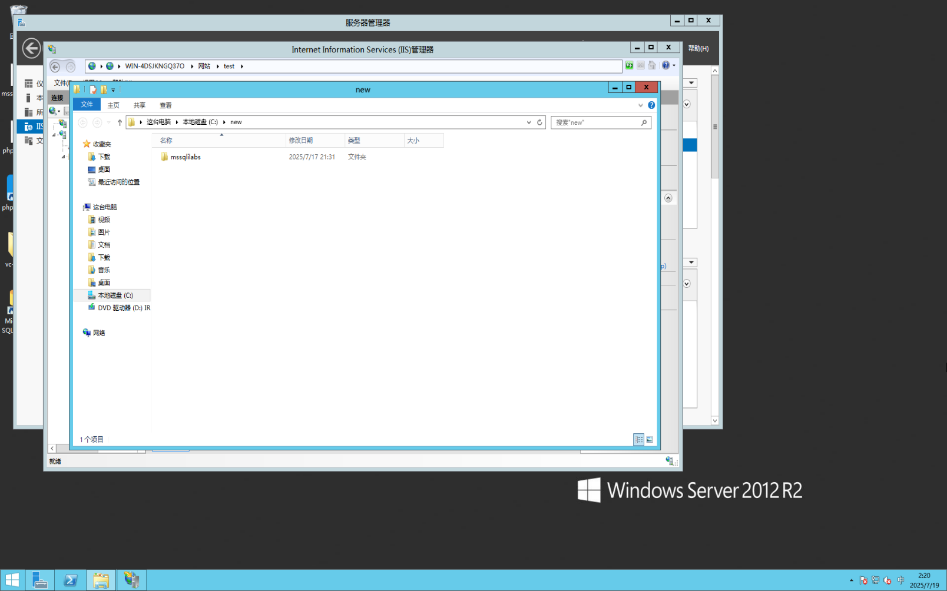The height and width of the screenshot is (591, 947).
Task: Open PowerShell from the taskbar
Action: click(71, 579)
